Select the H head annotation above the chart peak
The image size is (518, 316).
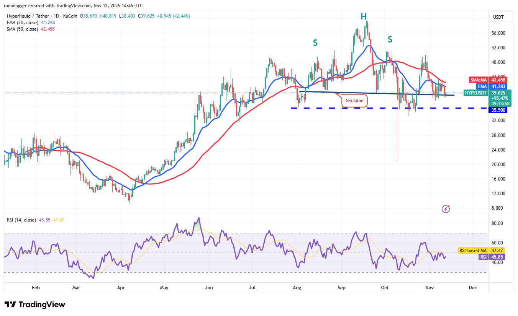(x=364, y=16)
